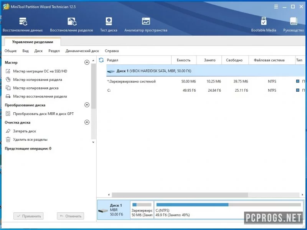Open Удалить все разделы link
Viewport: 307px width, 230px height.
tap(30, 140)
